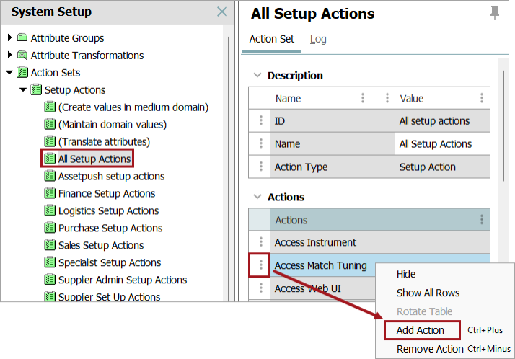Select Supplier Admin Setup Actions tree item
515x359 pixels.
coord(123,280)
